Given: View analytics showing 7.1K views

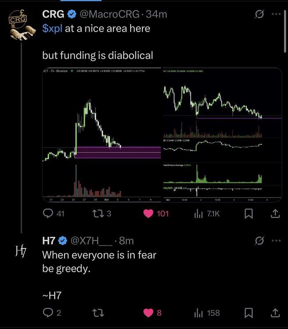Looking at the screenshot, I should coord(199,213).
